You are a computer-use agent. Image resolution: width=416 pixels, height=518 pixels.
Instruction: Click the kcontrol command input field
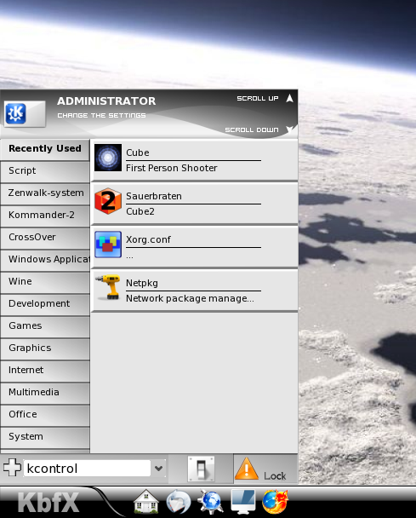coord(87,469)
